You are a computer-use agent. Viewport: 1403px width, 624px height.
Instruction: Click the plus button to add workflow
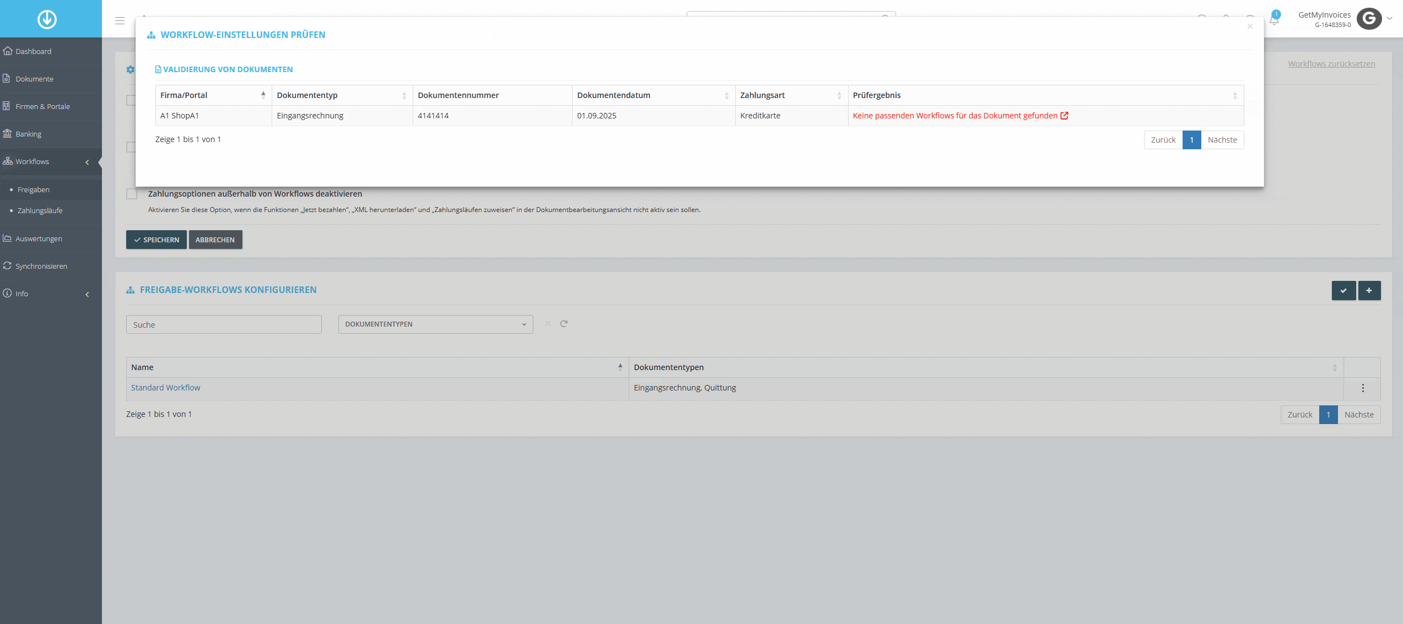point(1369,290)
